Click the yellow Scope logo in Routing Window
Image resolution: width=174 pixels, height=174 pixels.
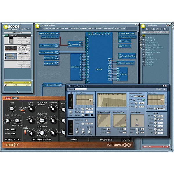(37, 26)
